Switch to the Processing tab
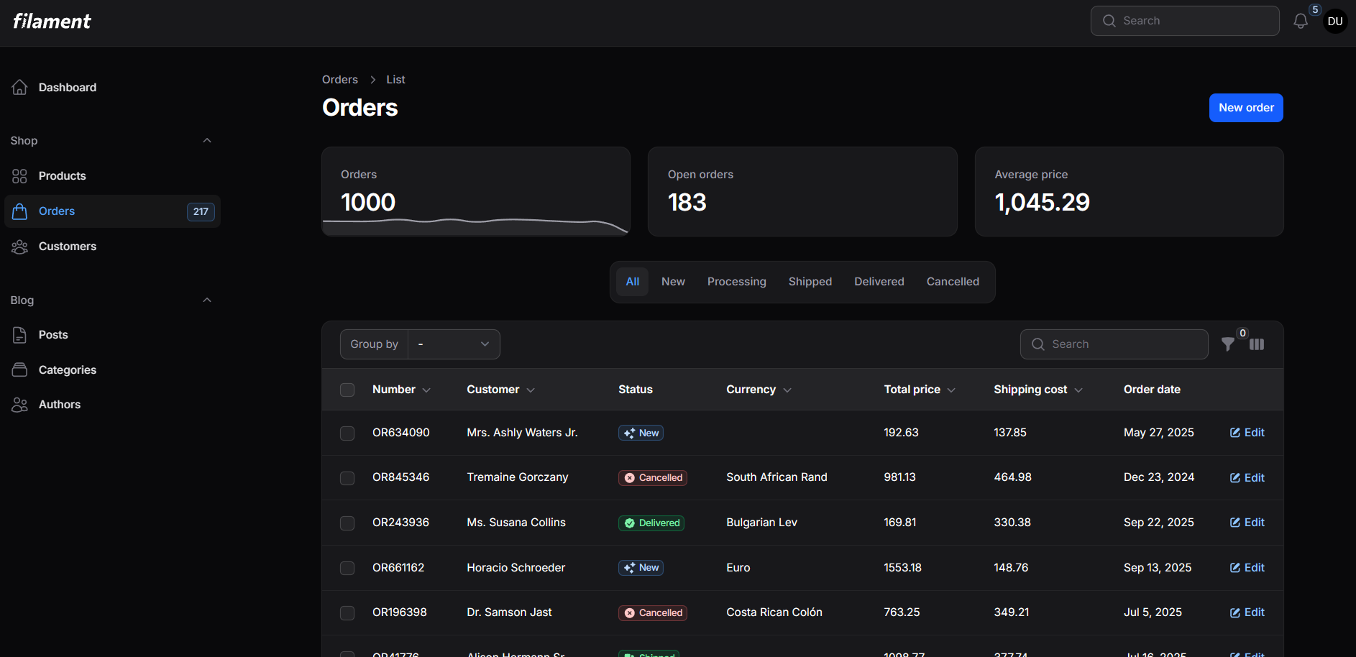The image size is (1356, 657). [x=736, y=282]
